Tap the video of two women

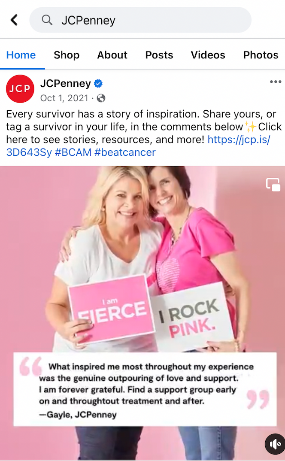[142, 313]
